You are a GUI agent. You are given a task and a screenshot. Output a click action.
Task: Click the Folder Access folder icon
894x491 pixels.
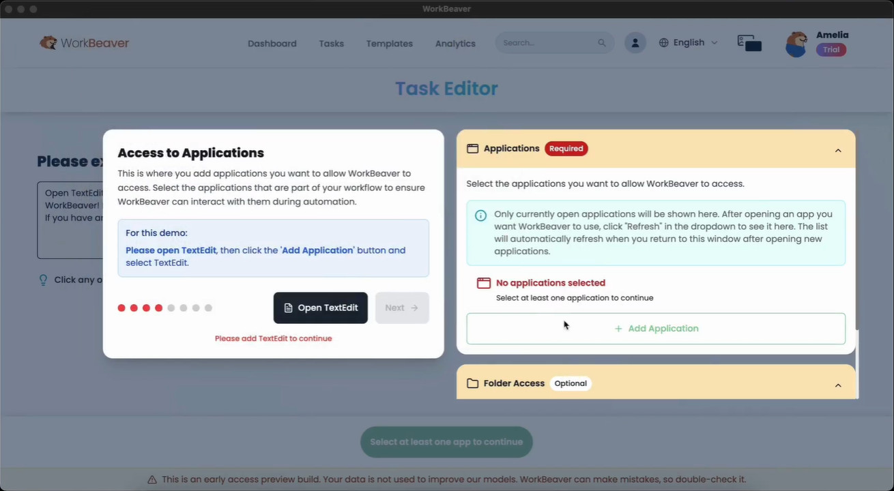click(472, 383)
